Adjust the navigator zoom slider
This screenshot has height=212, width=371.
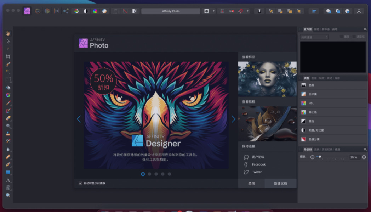pyautogui.click(x=320, y=157)
